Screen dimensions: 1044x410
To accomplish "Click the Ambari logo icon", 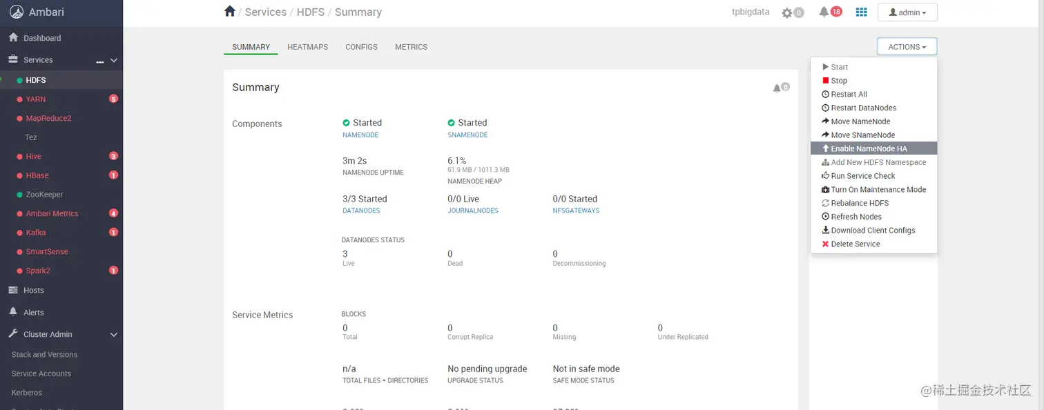I will [17, 12].
